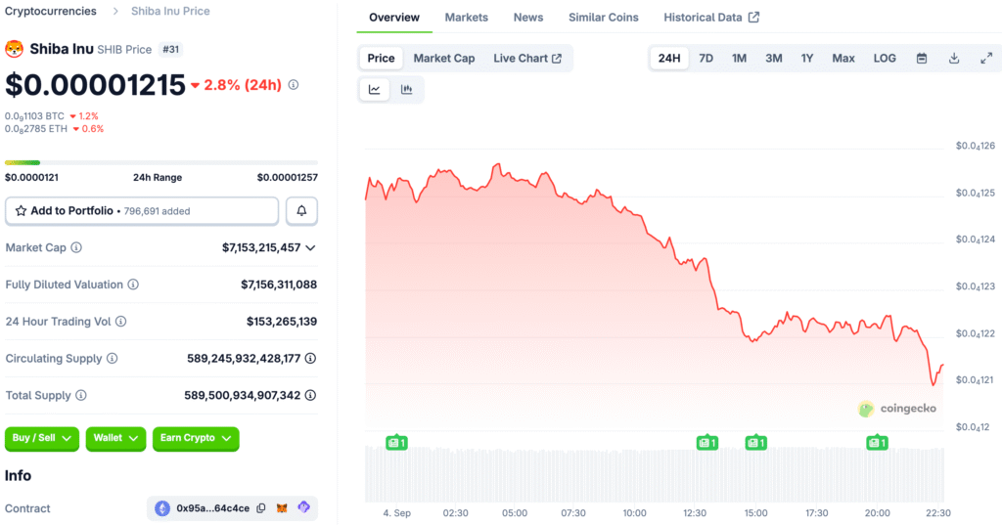Screen dimensions: 1002x525
Task: Select the 1M time range
Action: [739, 58]
